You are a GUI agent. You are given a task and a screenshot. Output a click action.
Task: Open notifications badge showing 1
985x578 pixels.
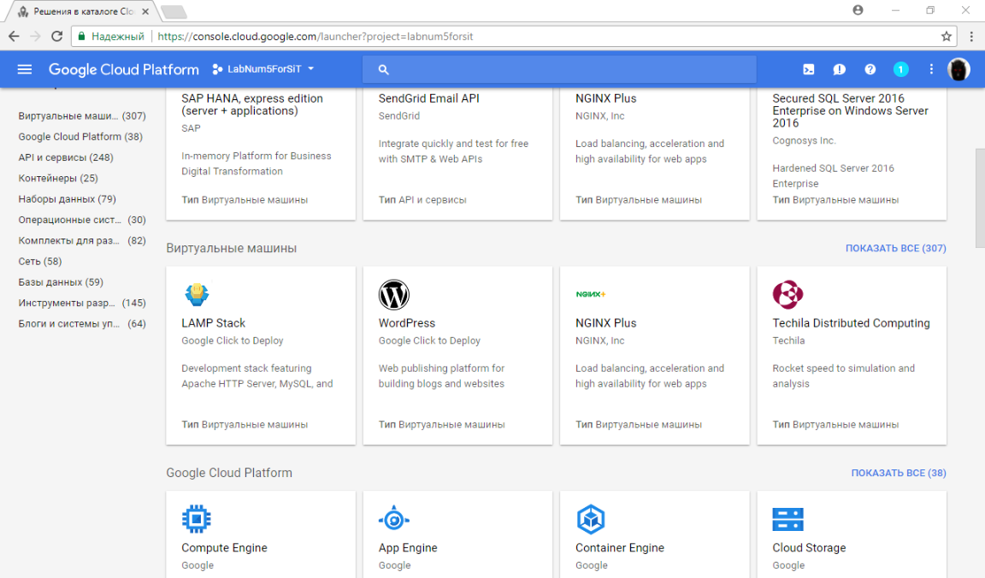(x=901, y=69)
